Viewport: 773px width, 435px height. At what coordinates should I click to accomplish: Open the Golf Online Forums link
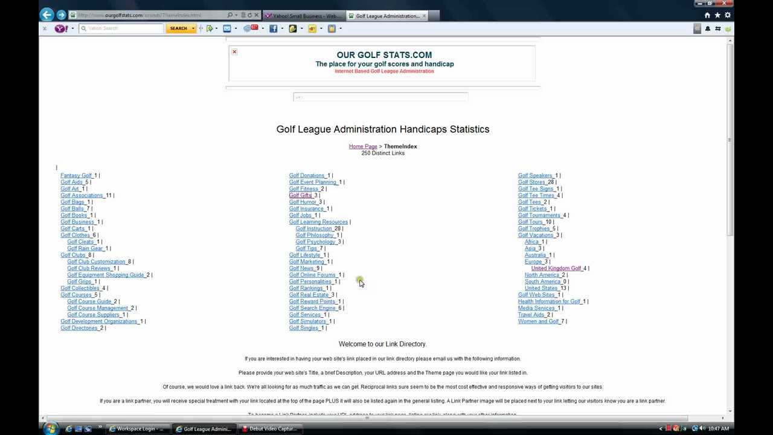[x=313, y=275]
